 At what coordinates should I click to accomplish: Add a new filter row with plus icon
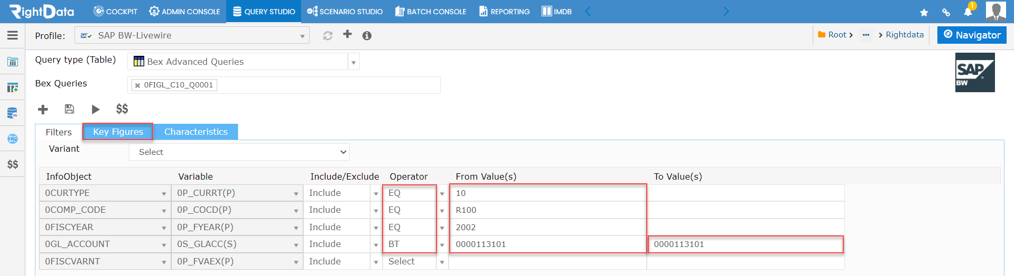pos(43,109)
